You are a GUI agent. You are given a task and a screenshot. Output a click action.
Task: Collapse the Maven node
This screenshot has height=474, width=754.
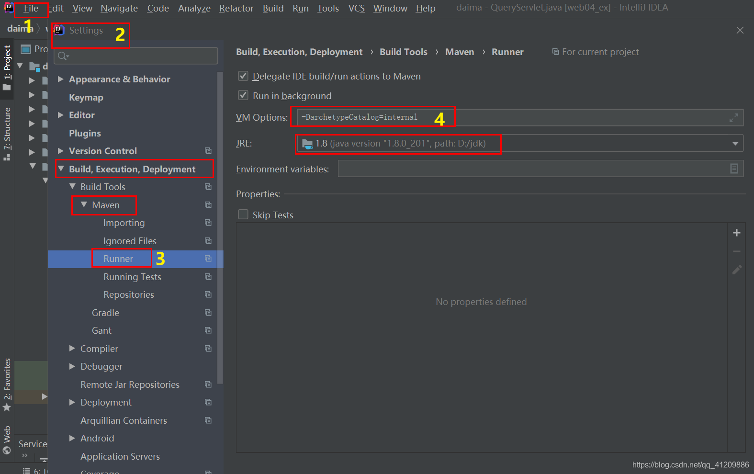pyautogui.click(x=84, y=205)
